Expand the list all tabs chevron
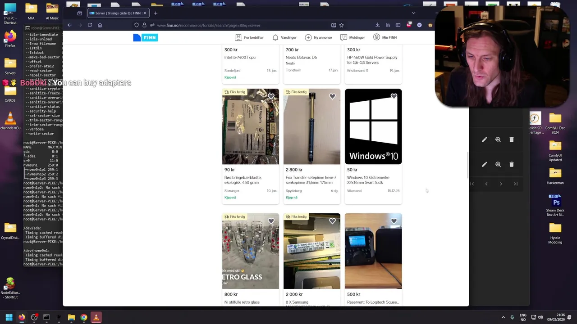Screen dimensions: 577x324 click(x=413, y=13)
